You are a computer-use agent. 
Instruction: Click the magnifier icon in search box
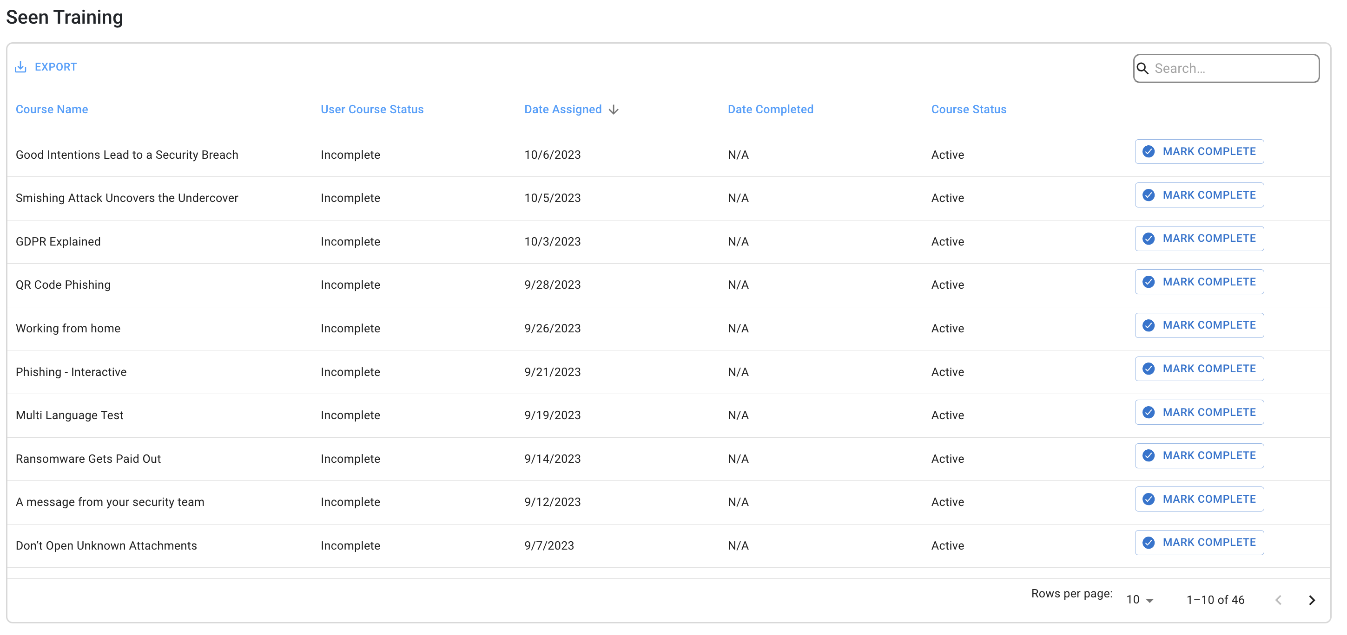point(1143,68)
